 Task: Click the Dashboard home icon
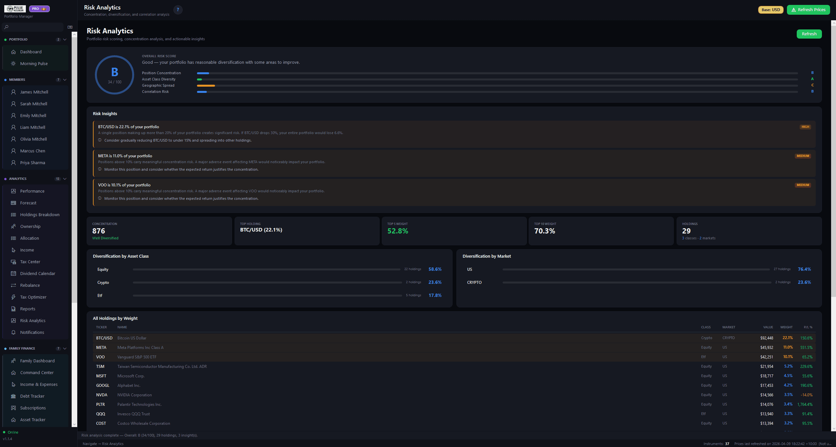[13, 52]
